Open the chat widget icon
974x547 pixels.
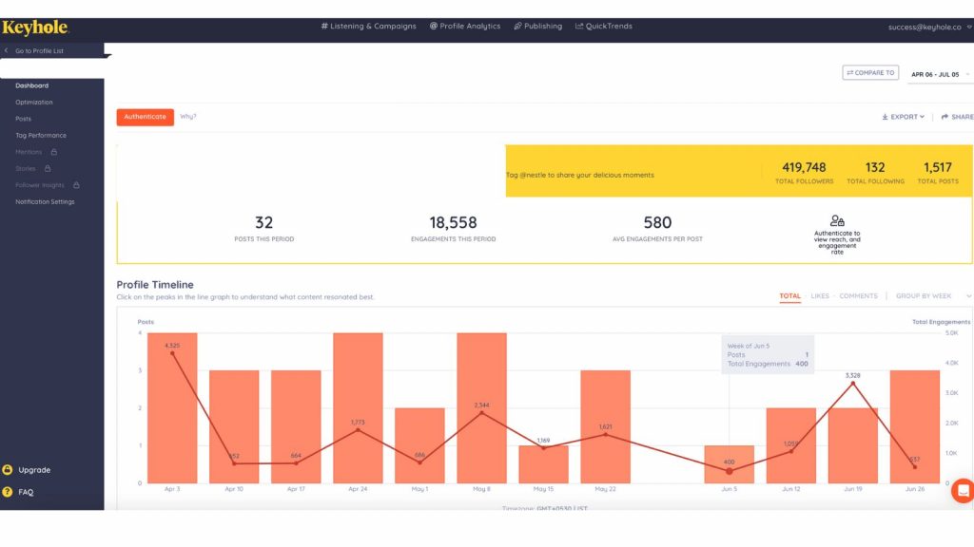pos(963,491)
